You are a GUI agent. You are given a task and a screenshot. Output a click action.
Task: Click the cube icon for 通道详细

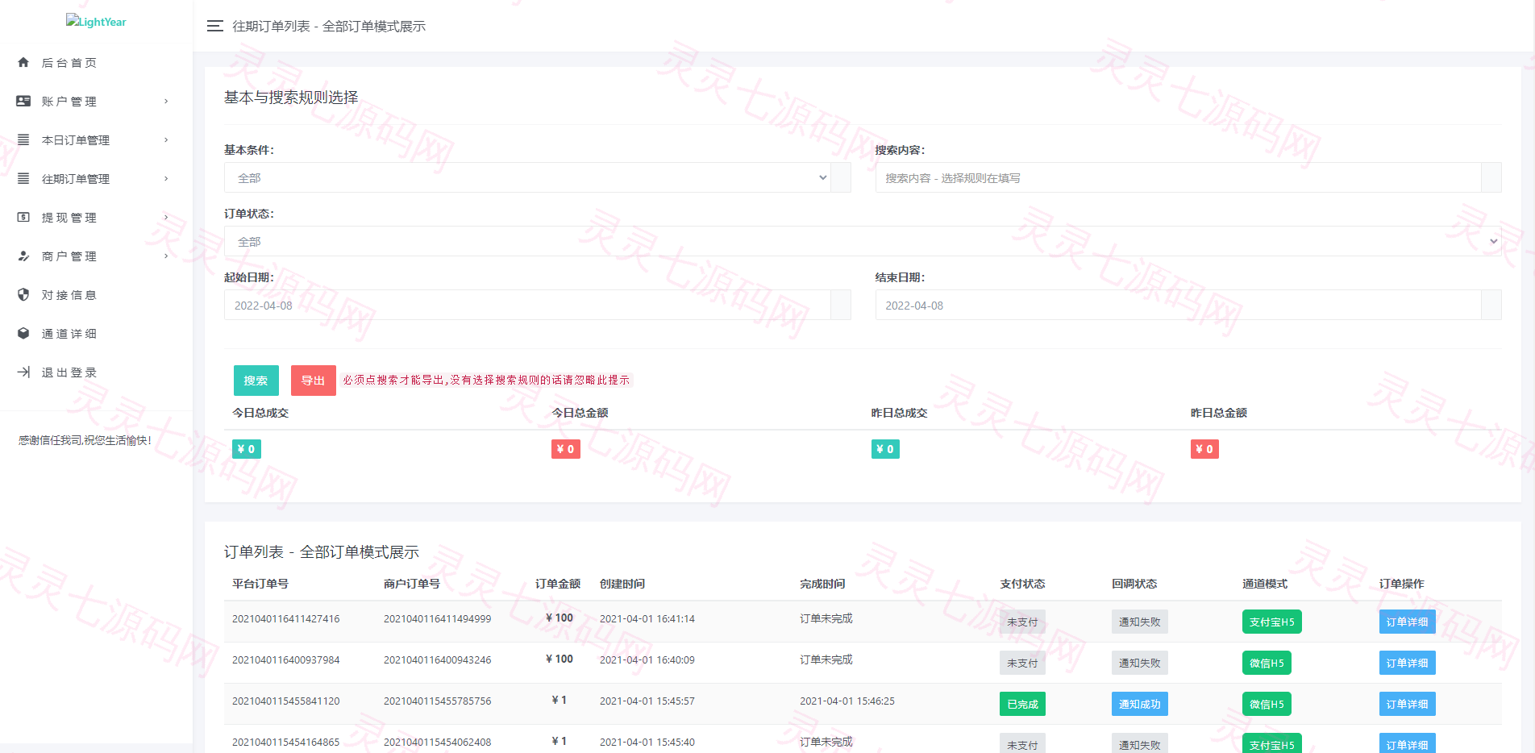click(23, 333)
